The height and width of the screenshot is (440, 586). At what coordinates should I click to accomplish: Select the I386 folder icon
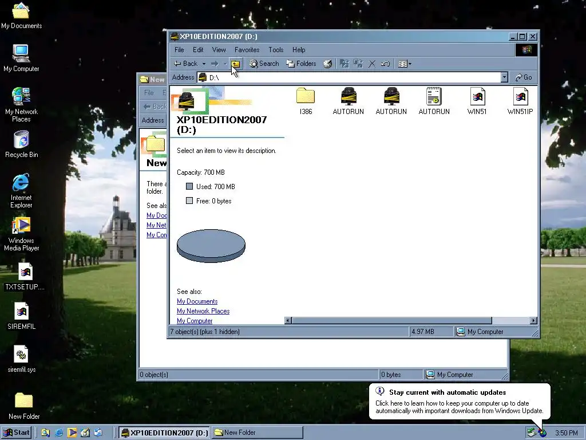click(x=306, y=101)
